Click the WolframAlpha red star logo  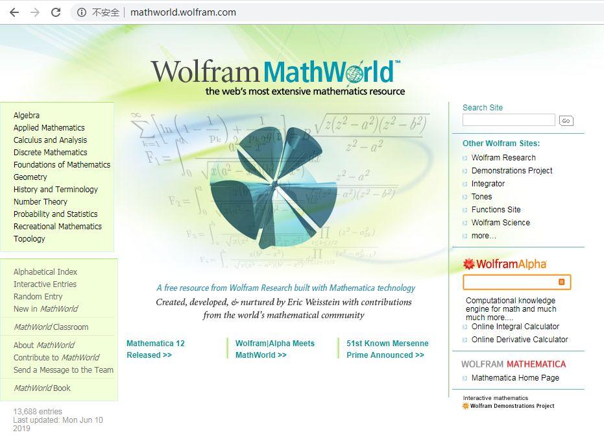pos(468,264)
